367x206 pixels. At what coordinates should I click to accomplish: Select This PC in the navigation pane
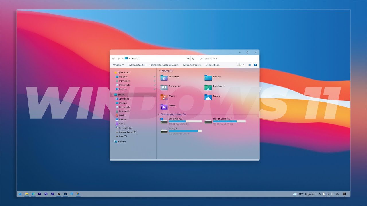coord(133,95)
